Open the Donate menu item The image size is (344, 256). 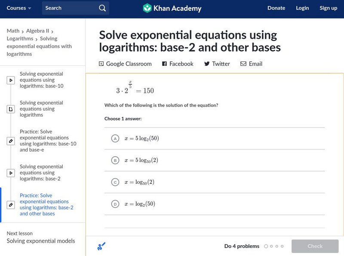click(x=276, y=8)
